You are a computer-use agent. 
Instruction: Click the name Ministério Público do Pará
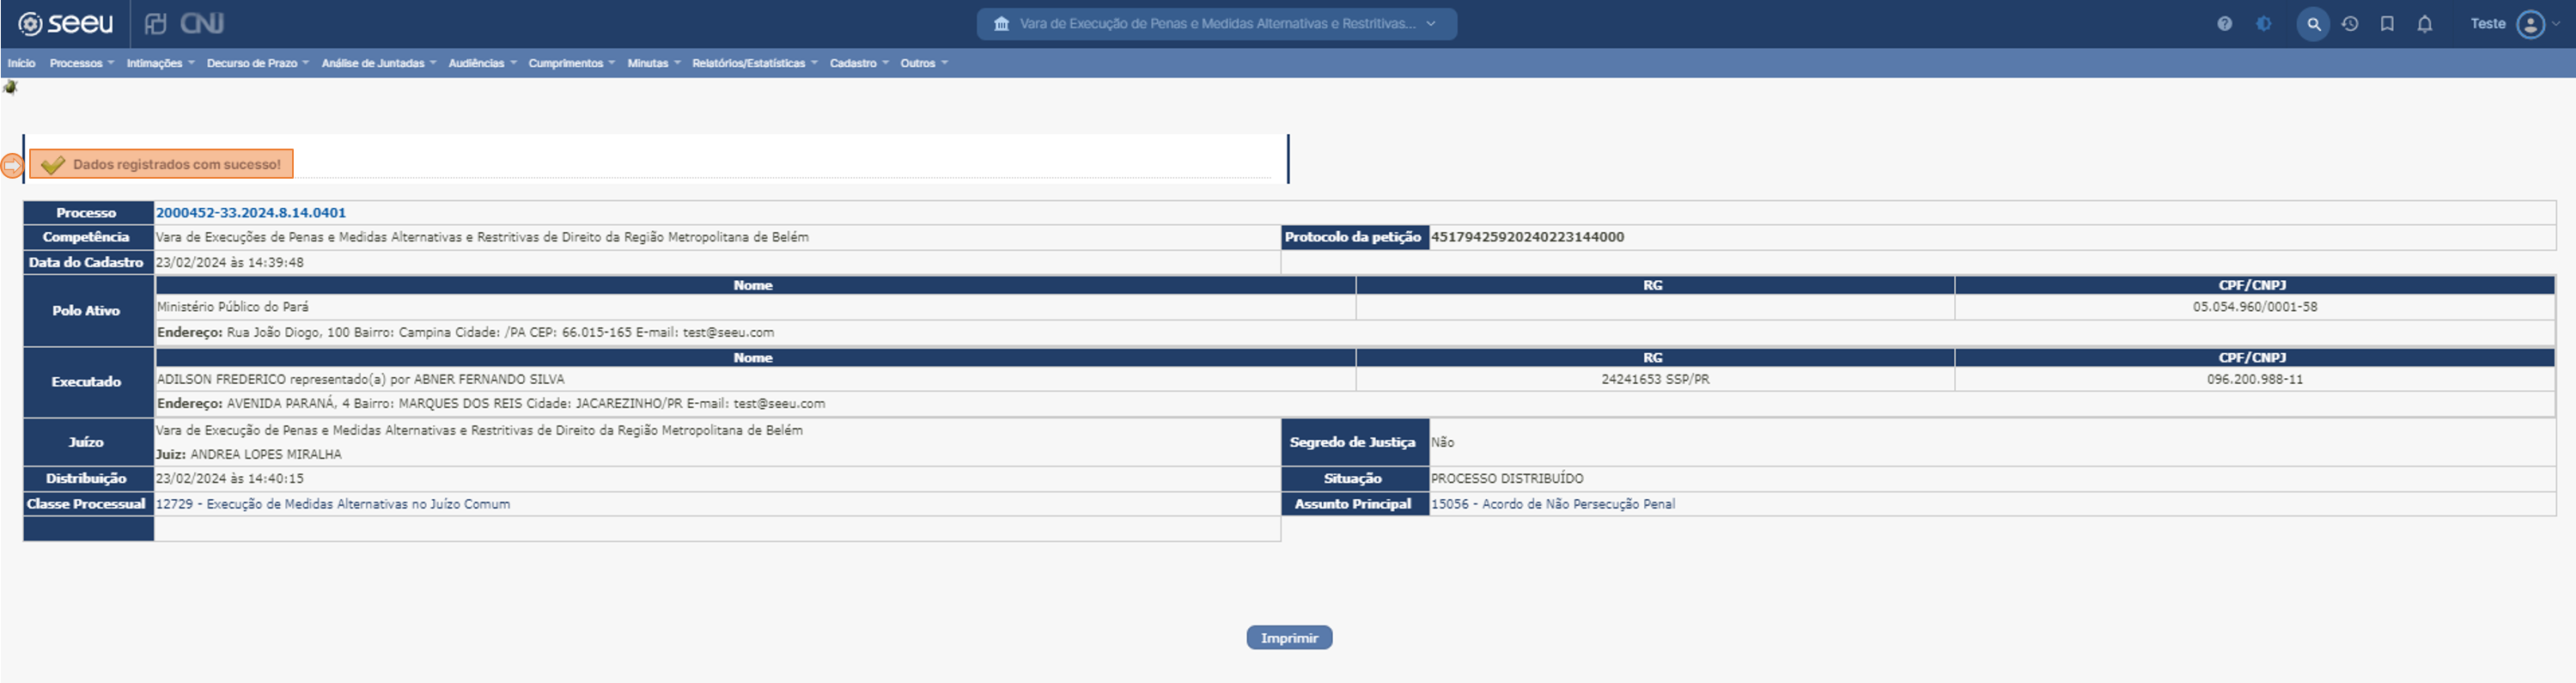pos(233,307)
